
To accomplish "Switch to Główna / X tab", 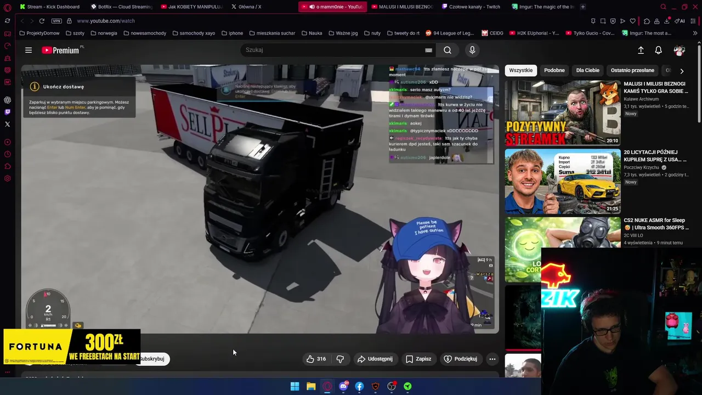I will (x=247, y=7).
